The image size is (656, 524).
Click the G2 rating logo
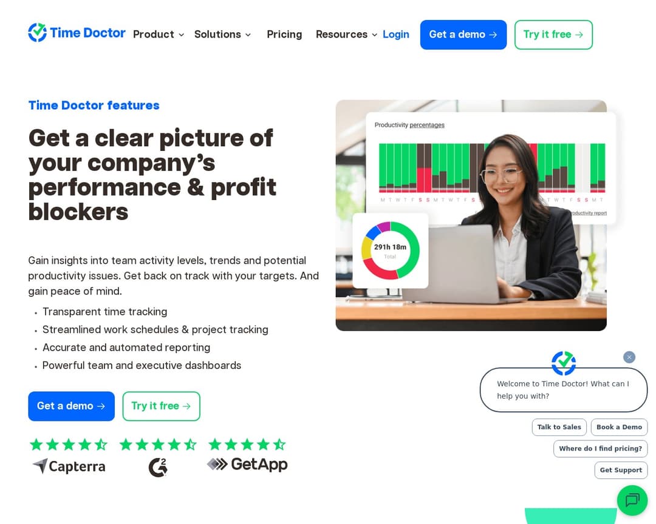pyautogui.click(x=158, y=467)
